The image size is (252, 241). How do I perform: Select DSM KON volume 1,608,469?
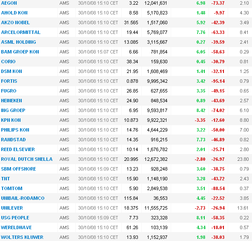pos(157,71)
